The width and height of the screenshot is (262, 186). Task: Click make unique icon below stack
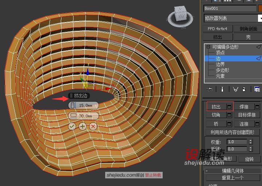235,89
